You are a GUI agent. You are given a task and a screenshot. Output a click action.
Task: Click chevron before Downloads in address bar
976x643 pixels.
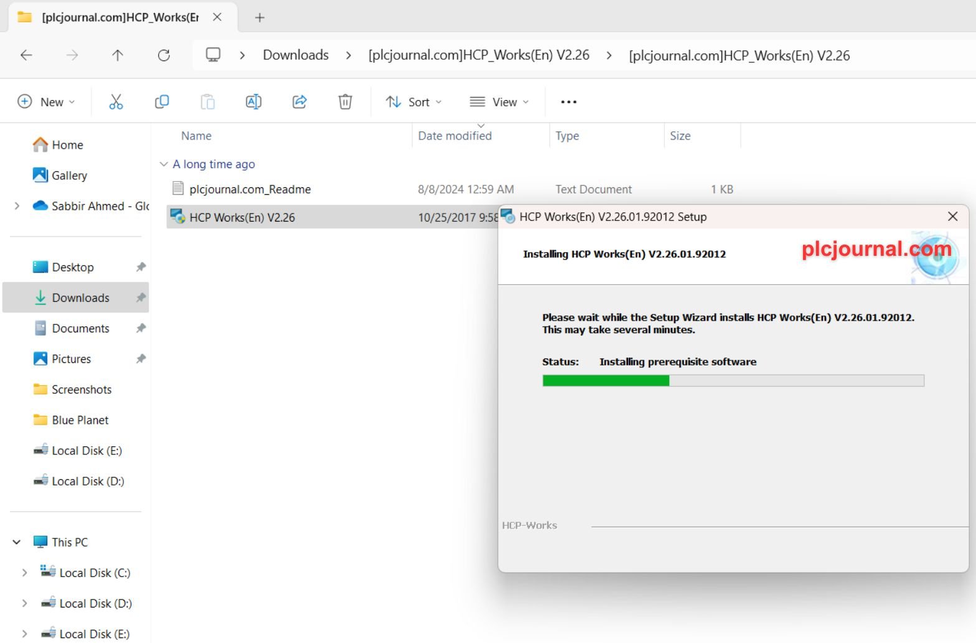(x=242, y=55)
